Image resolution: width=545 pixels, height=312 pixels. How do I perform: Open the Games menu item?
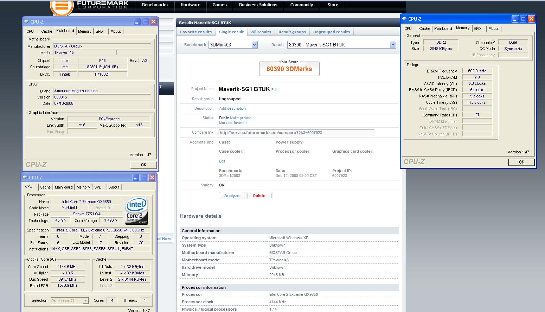coord(219,5)
